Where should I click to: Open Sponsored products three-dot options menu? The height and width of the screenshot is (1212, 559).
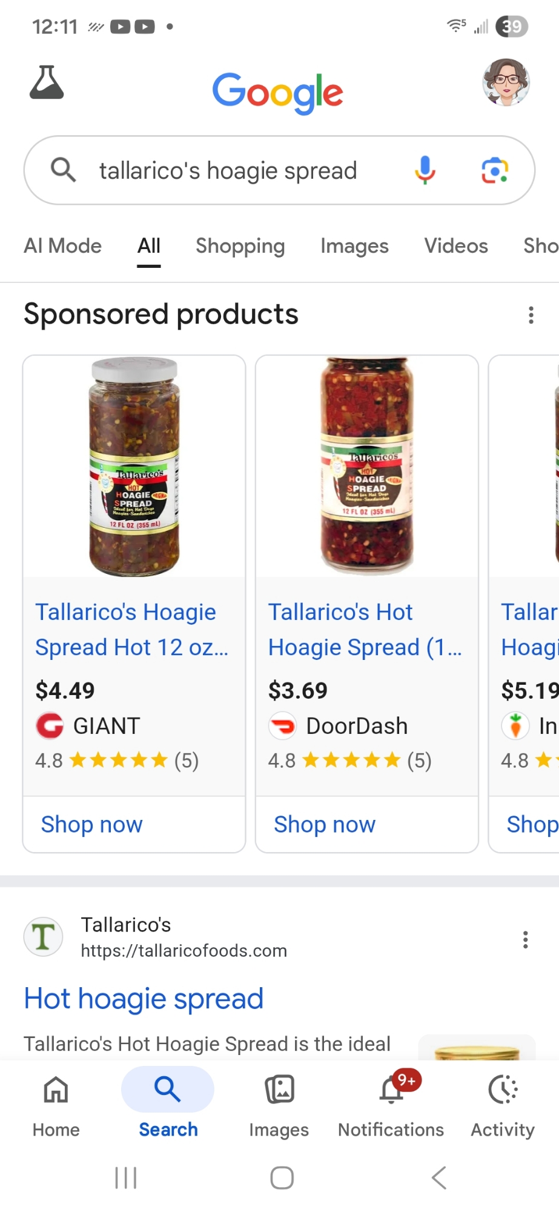coord(531,315)
